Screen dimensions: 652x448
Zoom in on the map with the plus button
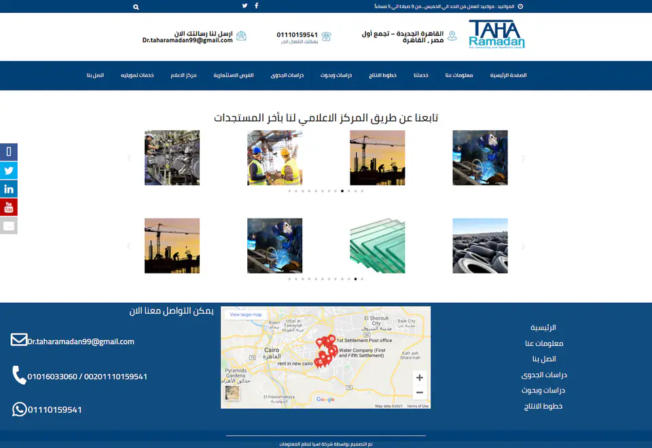point(420,378)
